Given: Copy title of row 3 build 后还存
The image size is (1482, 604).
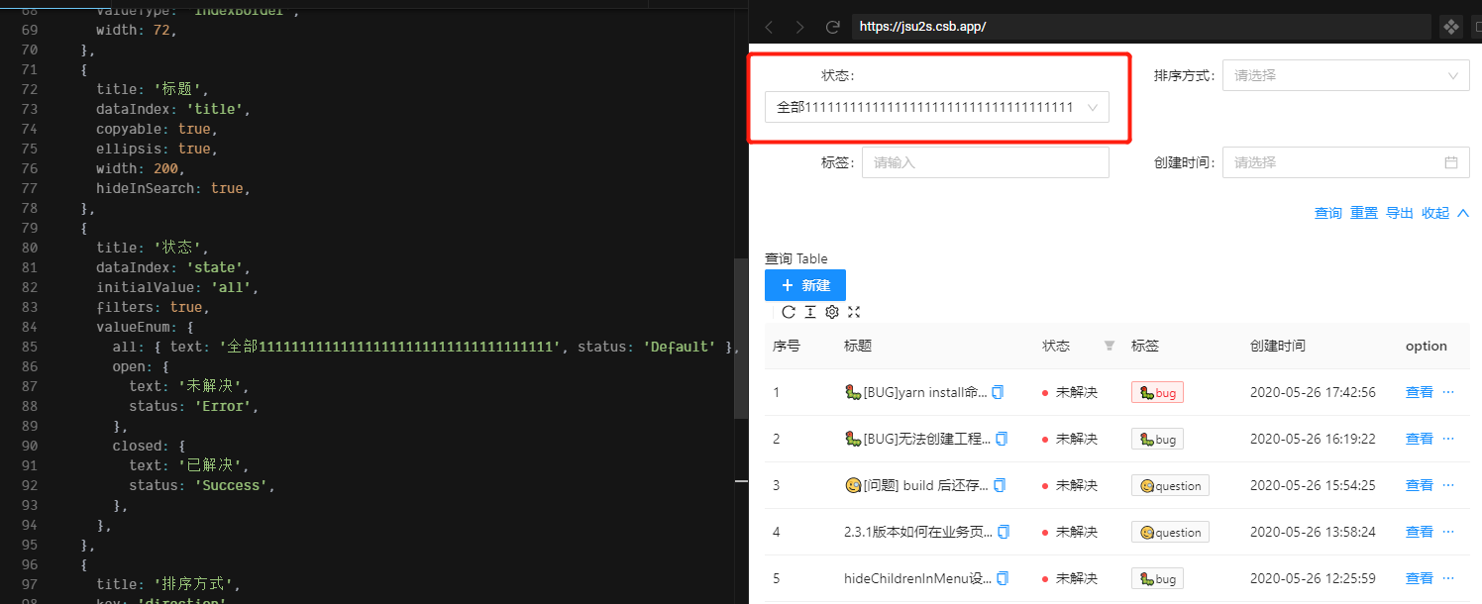Looking at the screenshot, I should point(999,485).
